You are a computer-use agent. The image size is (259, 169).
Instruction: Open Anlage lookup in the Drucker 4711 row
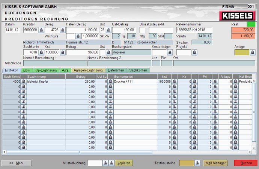[x=236, y=82]
